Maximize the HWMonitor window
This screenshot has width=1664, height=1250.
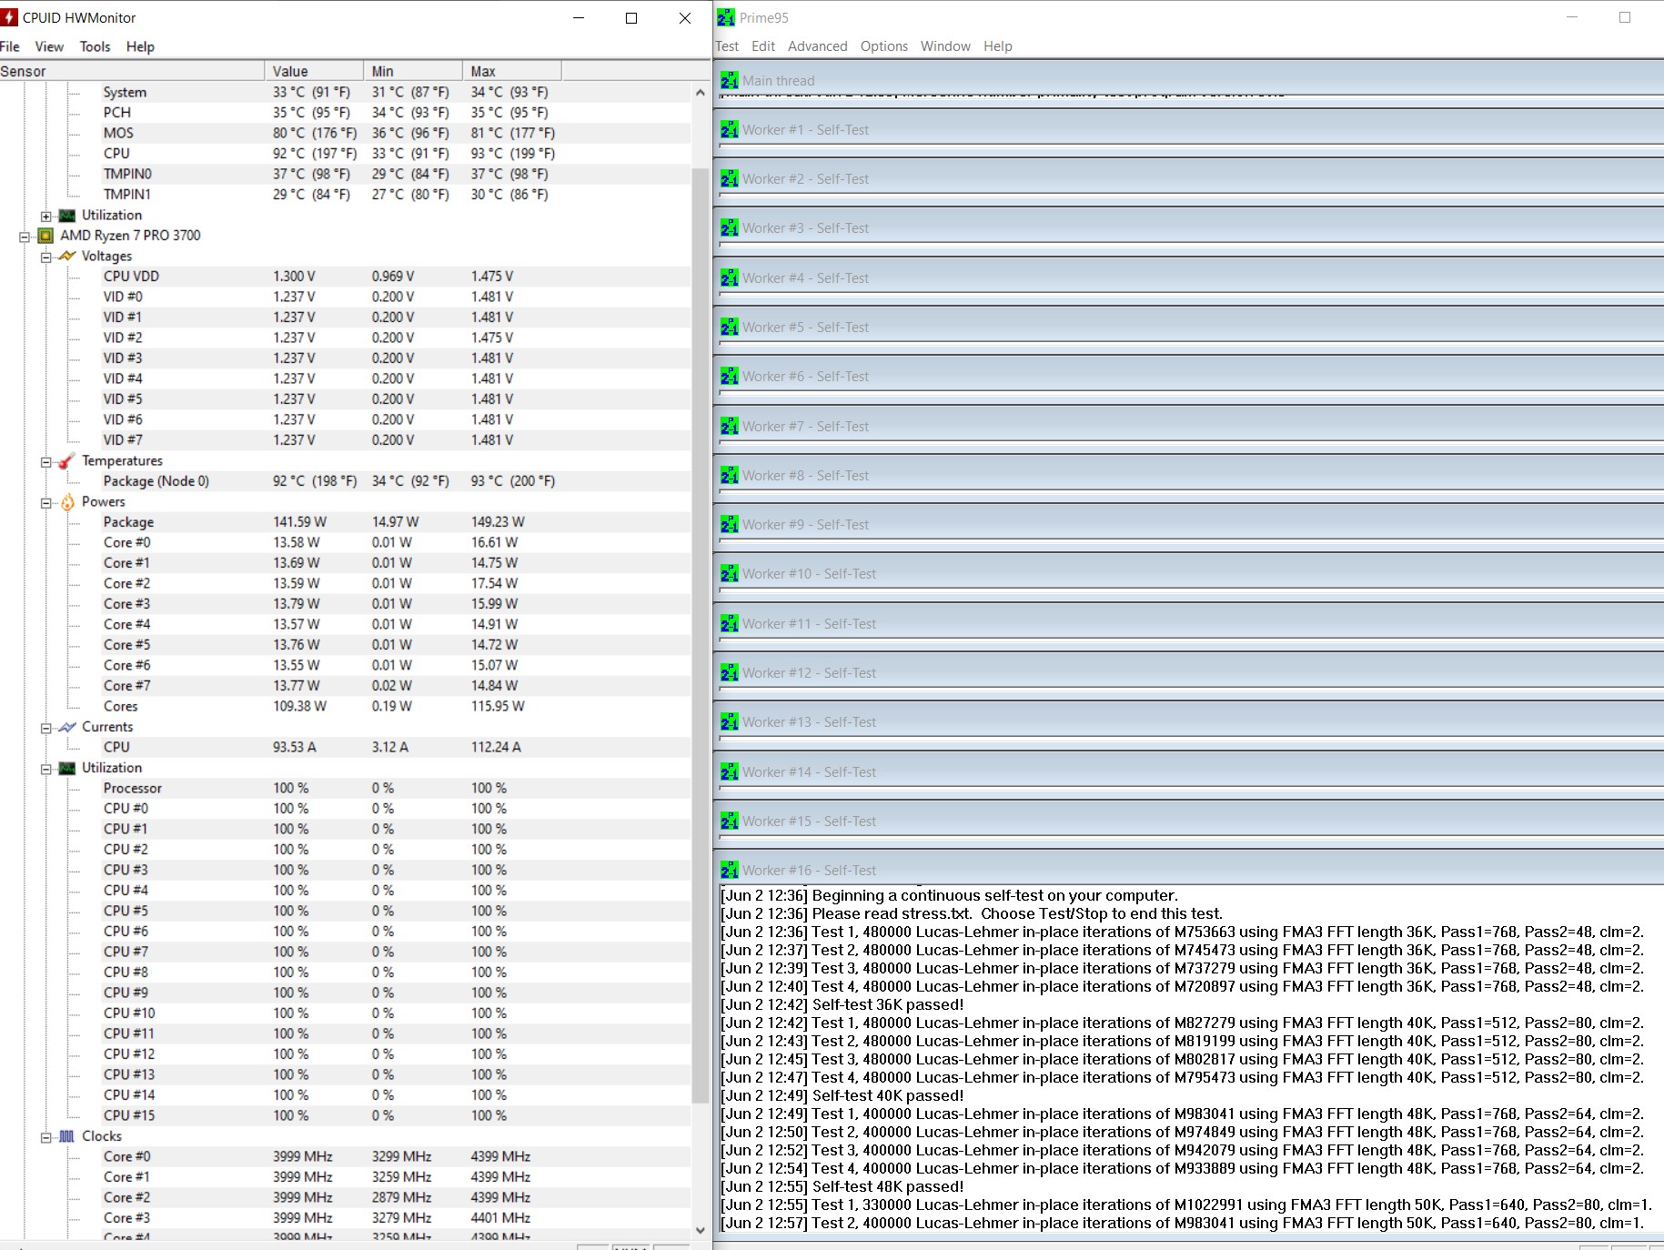pyautogui.click(x=631, y=18)
